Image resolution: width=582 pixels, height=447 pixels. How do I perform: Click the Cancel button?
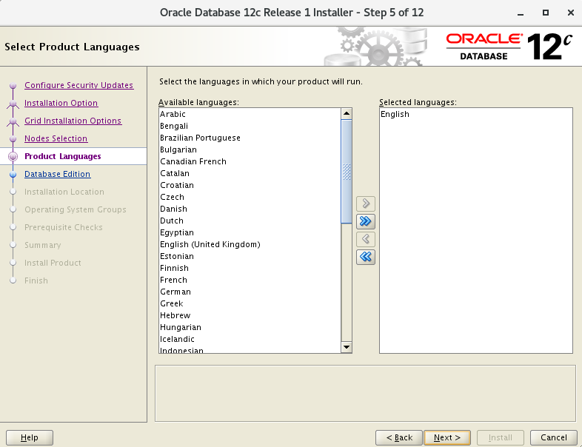pyautogui.click(x=554, y=437)
